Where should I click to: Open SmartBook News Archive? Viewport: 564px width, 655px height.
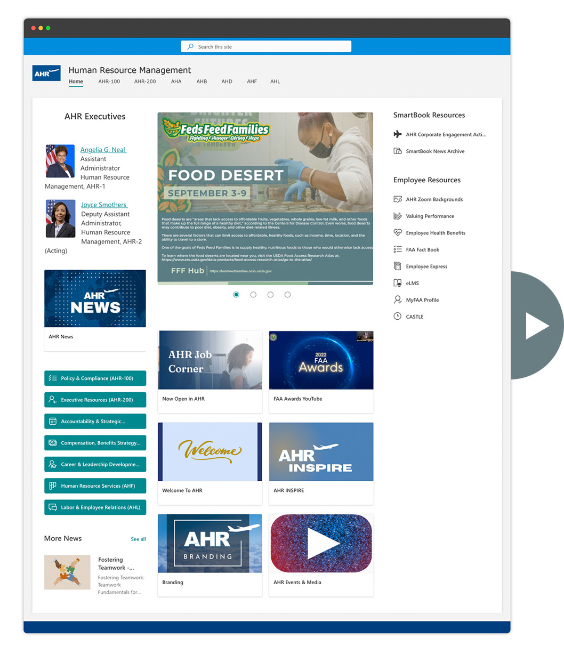pyautogui.click(x=434, y=151)
